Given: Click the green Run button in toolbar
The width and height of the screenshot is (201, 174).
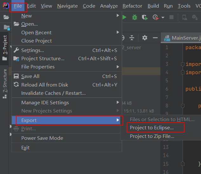Looking at the screenshot, I should 124,17.
